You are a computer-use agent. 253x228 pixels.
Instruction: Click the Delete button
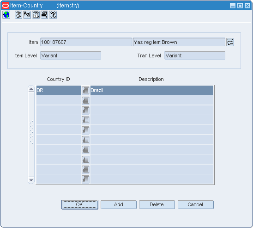tap(157, 204)
